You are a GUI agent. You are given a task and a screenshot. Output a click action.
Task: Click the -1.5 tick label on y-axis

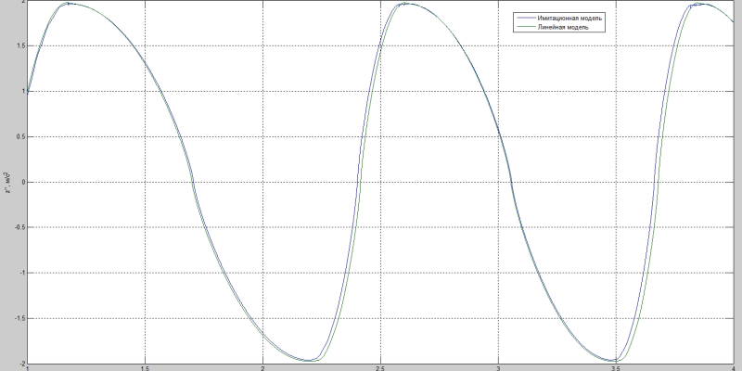(x=17, y=318)
